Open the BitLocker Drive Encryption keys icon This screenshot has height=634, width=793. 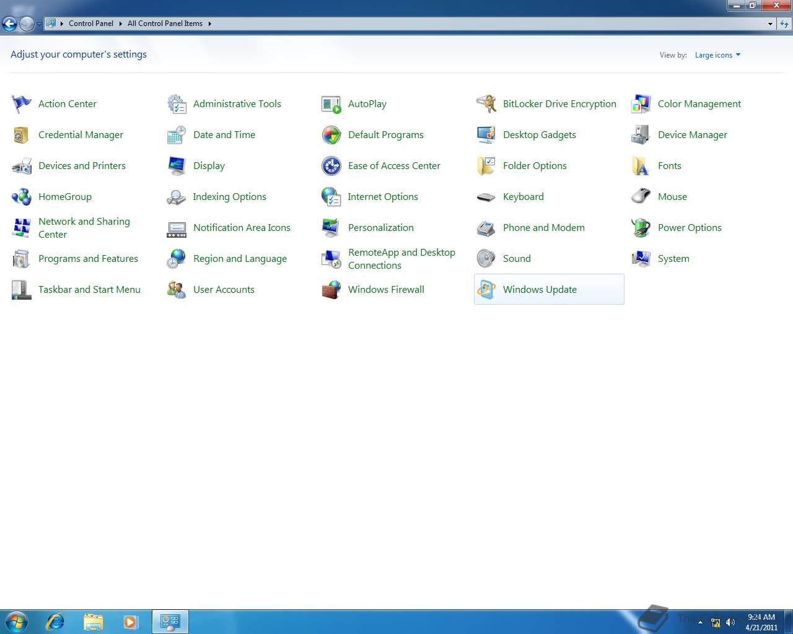tap(486, 104)
